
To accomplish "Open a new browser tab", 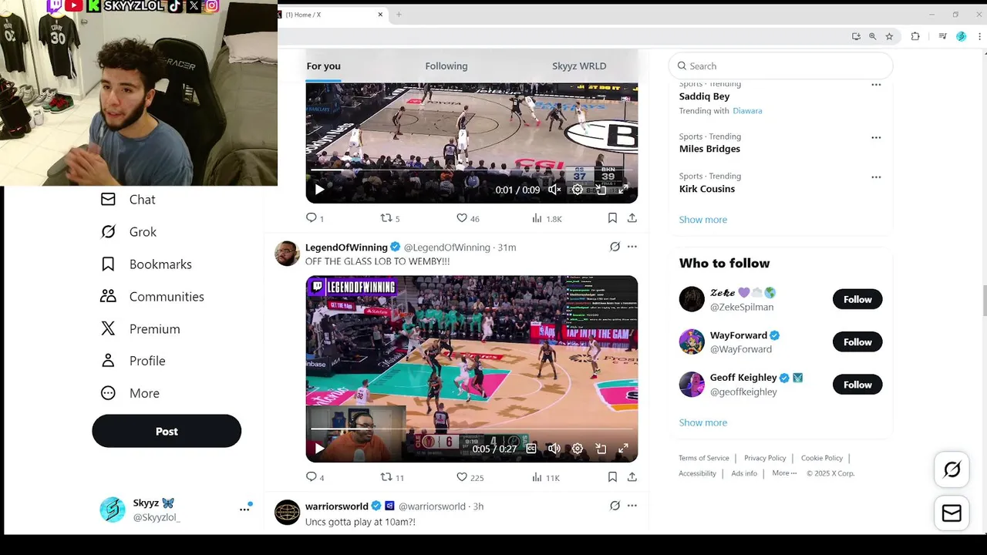I will pos(399,15).
